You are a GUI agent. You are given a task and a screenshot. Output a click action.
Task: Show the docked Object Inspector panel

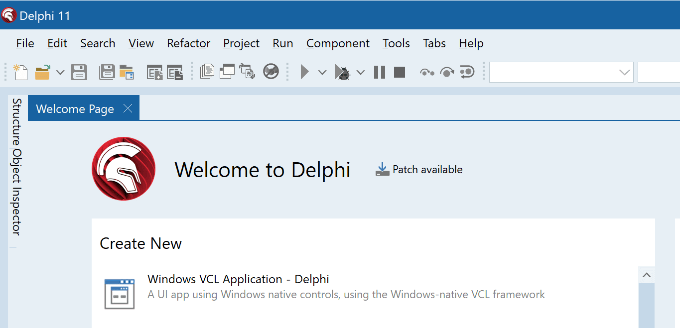tap(16, 193)
